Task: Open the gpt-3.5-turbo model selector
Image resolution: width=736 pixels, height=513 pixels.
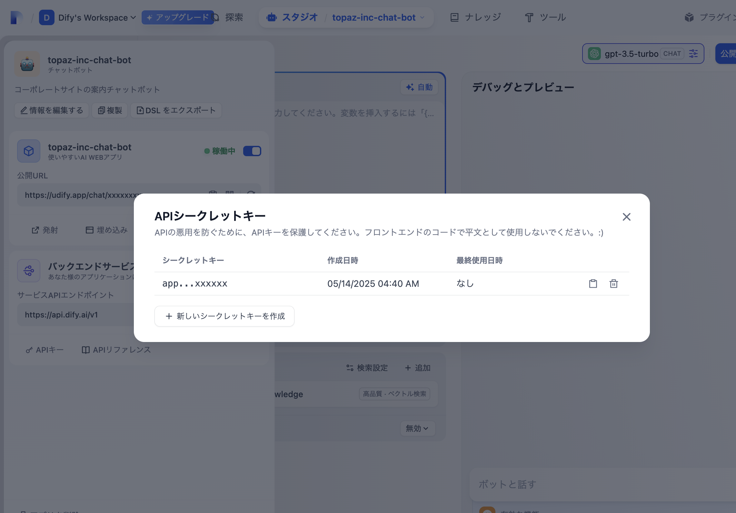Action: pos(643,54)
